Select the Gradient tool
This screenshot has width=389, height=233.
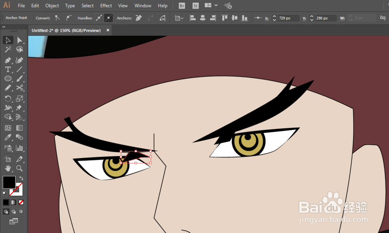pos(19,128)
